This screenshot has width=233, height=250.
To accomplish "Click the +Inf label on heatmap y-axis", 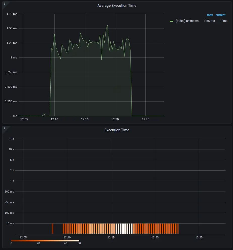I will 12,139.
